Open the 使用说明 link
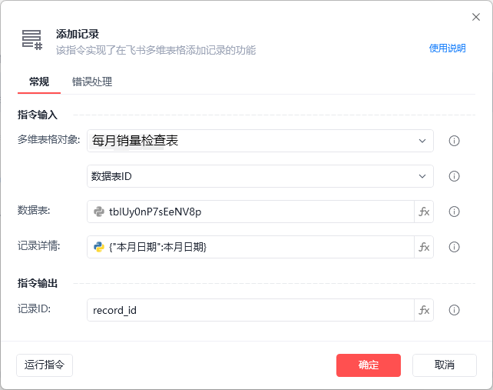The width and height of the screenshot is (493, 390). [447, 48]
